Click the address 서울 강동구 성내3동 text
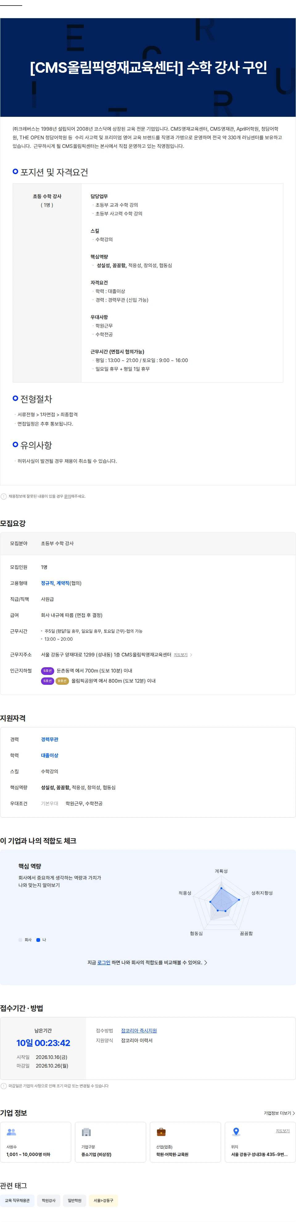 pos(260,1155)
